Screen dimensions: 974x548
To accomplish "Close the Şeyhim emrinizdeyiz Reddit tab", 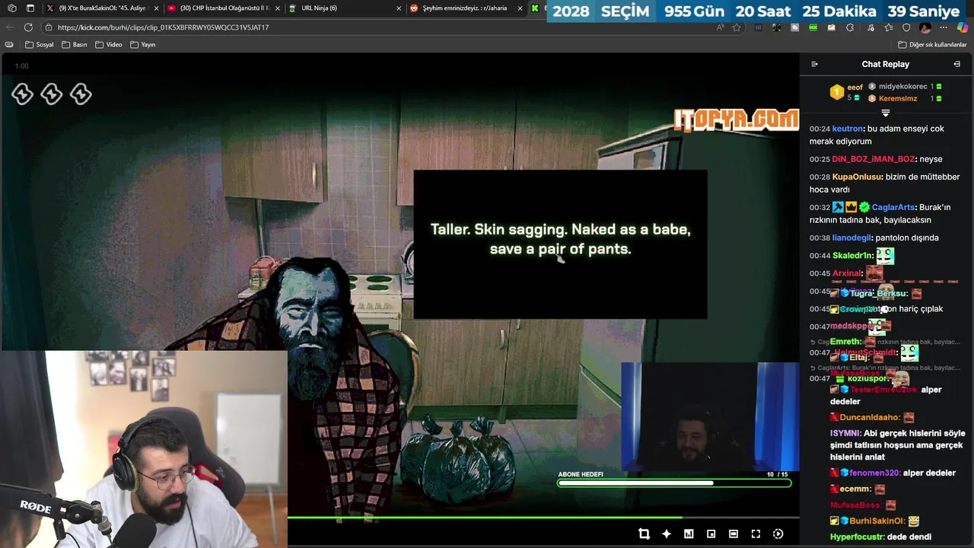I will tap(520, 8).
